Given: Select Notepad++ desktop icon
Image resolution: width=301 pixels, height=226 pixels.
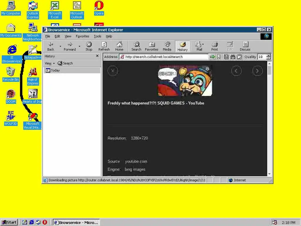Looking at the screenshot, I should pos(33,52).
